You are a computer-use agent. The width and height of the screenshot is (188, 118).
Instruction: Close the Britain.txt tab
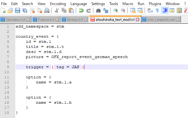[x=86, y=19]
